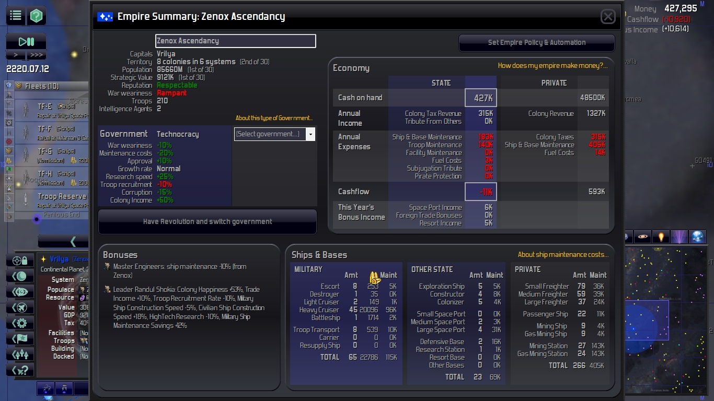714x401 pixels.
Task: Click Set Empire Policy & Automation button
Action: click(537, 43)
